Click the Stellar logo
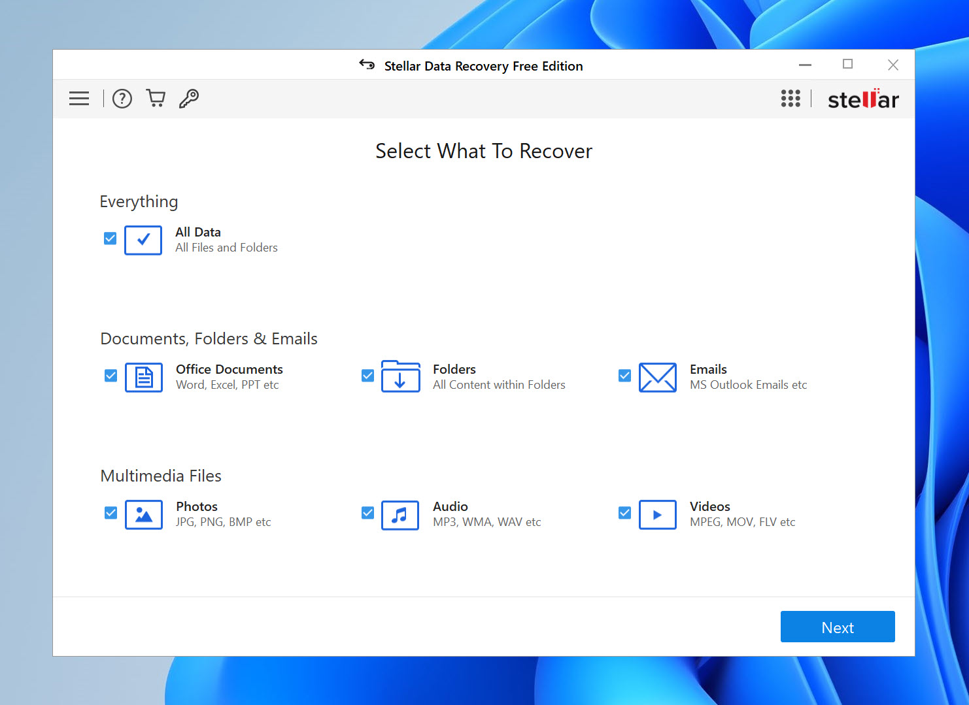 [863, 99]
